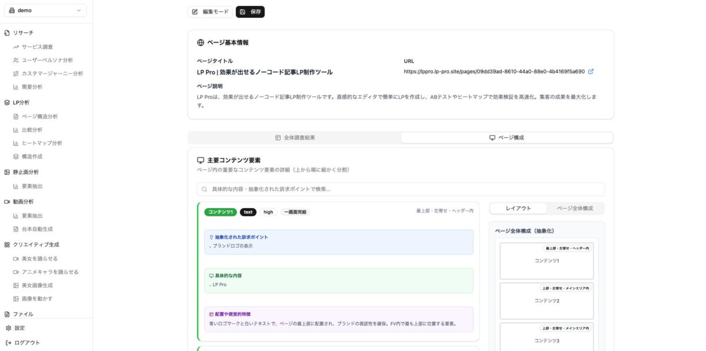Collapse the リサーチ sidebar section
This screenshot has height=351, width=706.
[21, 32]
